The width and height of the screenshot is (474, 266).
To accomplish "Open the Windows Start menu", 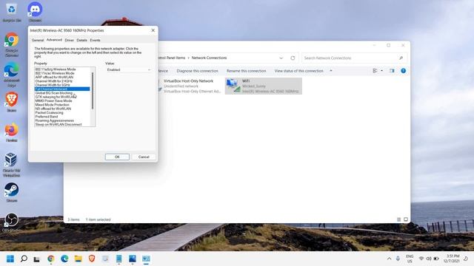I will [x=10, y=259].
